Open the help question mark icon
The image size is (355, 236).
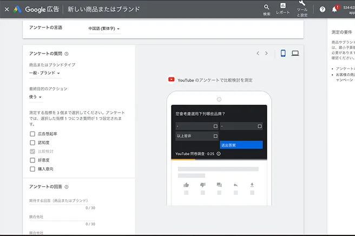pos(323,9)
